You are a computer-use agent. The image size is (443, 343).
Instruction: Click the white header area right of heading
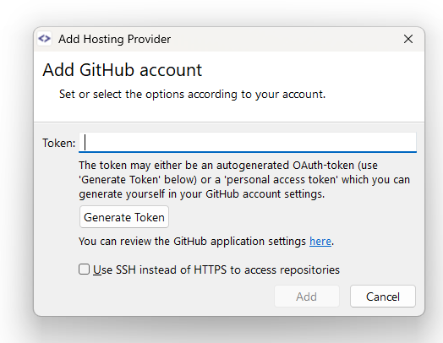click(x=311, y=70)
